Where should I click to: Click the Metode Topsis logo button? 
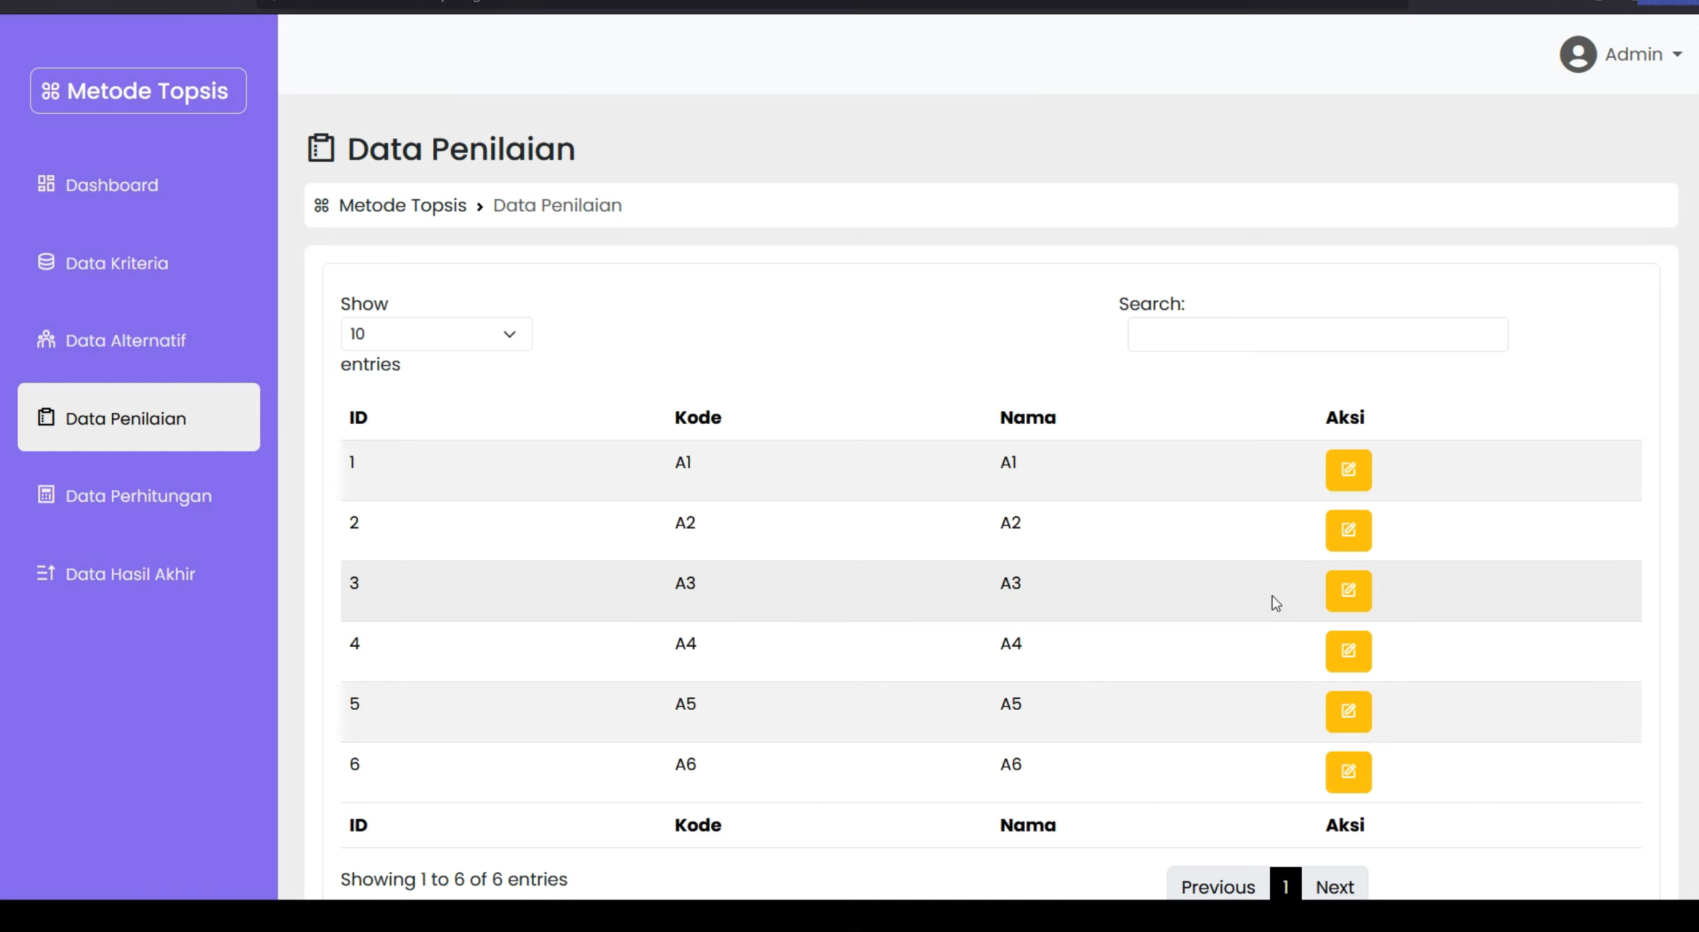138,90
